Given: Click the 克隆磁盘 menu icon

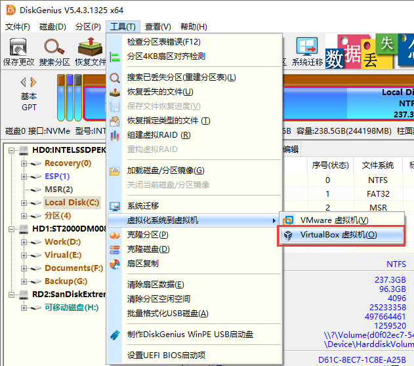Looking at the screenshot, I should (115, 250).
